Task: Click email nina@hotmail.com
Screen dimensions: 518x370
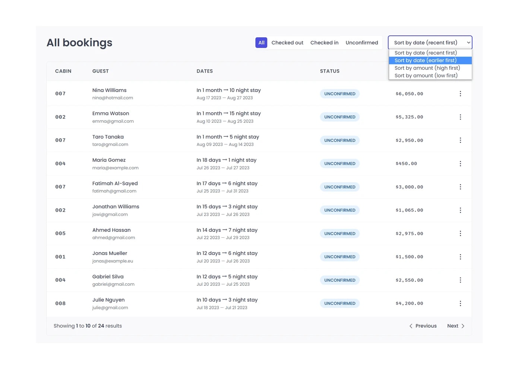Action: pyautogui.click(x=113, y=98)
